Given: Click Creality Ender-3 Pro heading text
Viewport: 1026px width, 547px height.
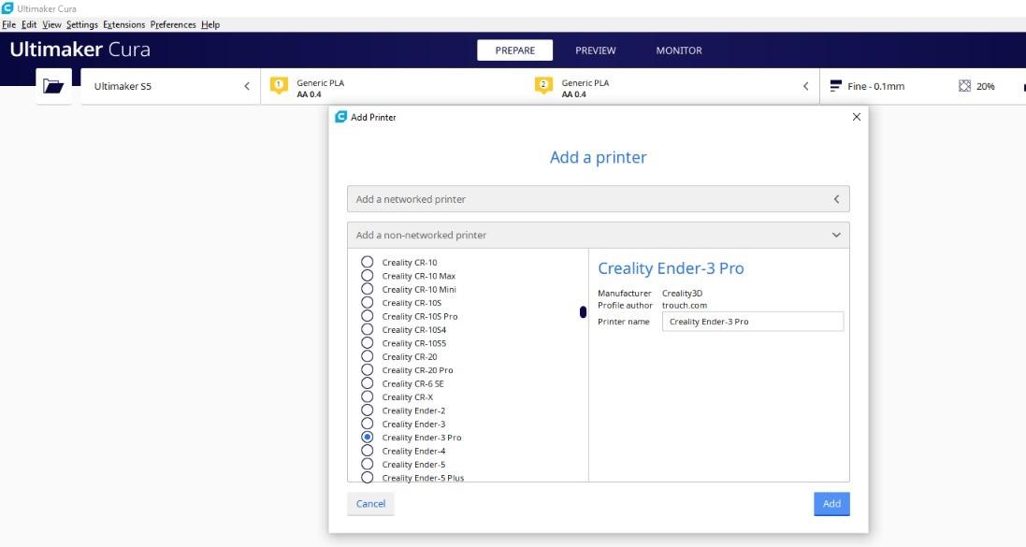Looking at the screenshot, I should tap(671, 268).
